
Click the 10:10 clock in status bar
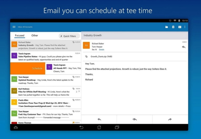[185, 21]
